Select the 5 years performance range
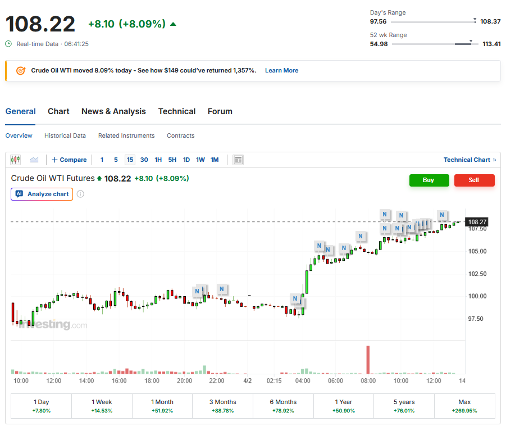Screen dimensions: 506x426 pos(404,406)
